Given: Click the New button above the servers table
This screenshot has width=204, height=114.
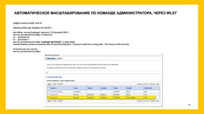Looking at the screenshot, I should [49, 84].
